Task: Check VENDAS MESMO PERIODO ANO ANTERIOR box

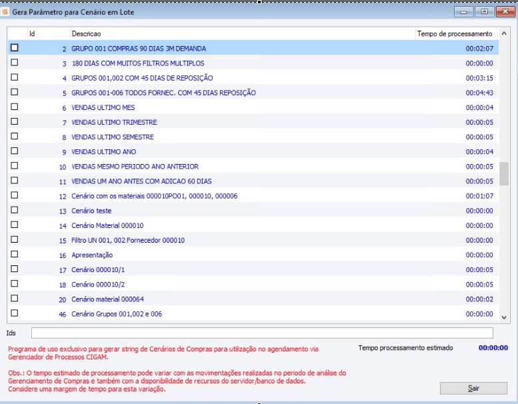Action: 14,165
